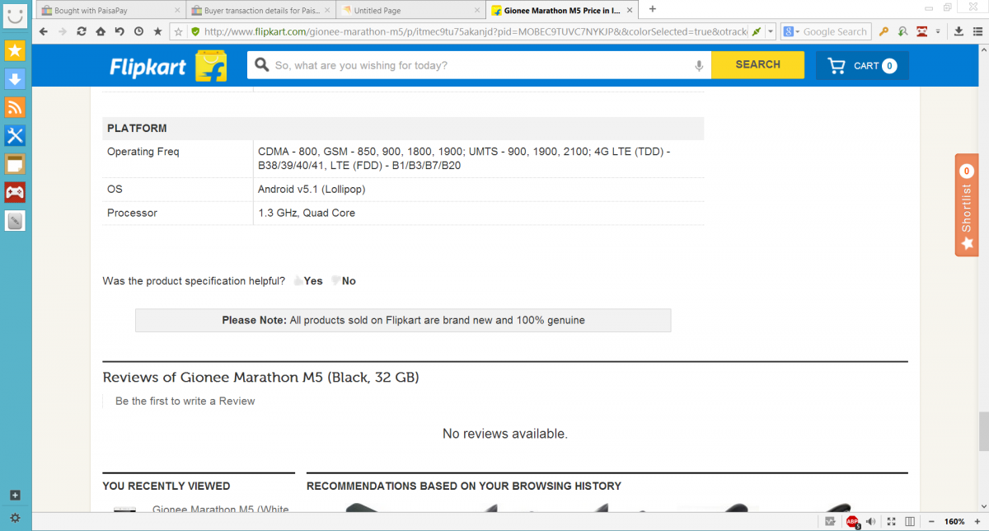
Task: Click the yellow SEARCH button
Action: [x=757, y=65]
